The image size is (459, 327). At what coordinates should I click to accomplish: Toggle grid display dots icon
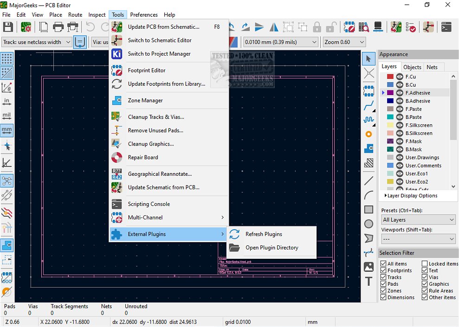[x=7, y=59]
